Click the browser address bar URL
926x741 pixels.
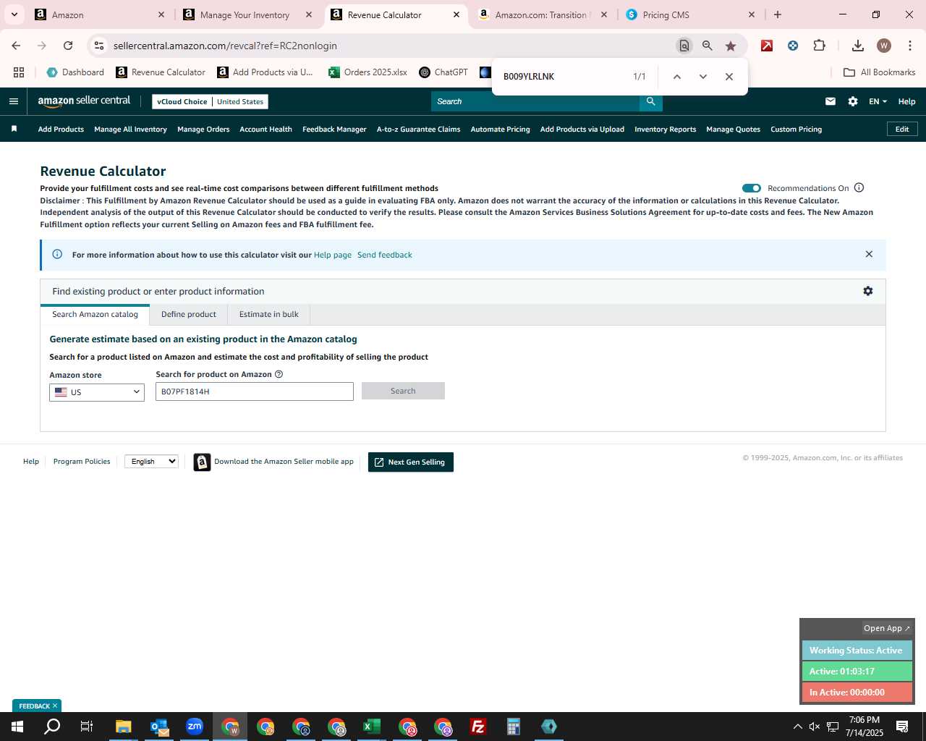coord(225,46)
